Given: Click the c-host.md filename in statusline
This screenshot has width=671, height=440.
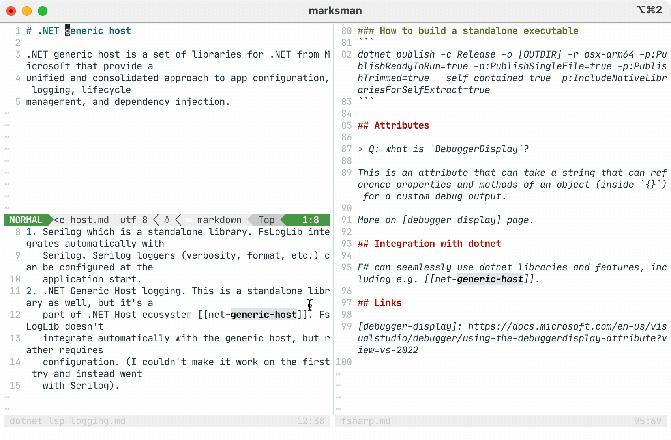Looking at the screenshot, I should [81, 220].
